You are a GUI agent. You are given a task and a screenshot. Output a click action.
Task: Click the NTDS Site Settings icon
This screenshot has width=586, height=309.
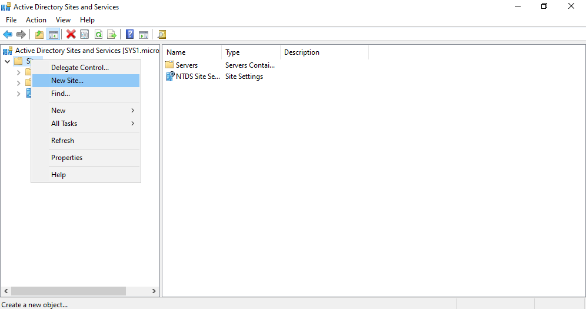170,77
